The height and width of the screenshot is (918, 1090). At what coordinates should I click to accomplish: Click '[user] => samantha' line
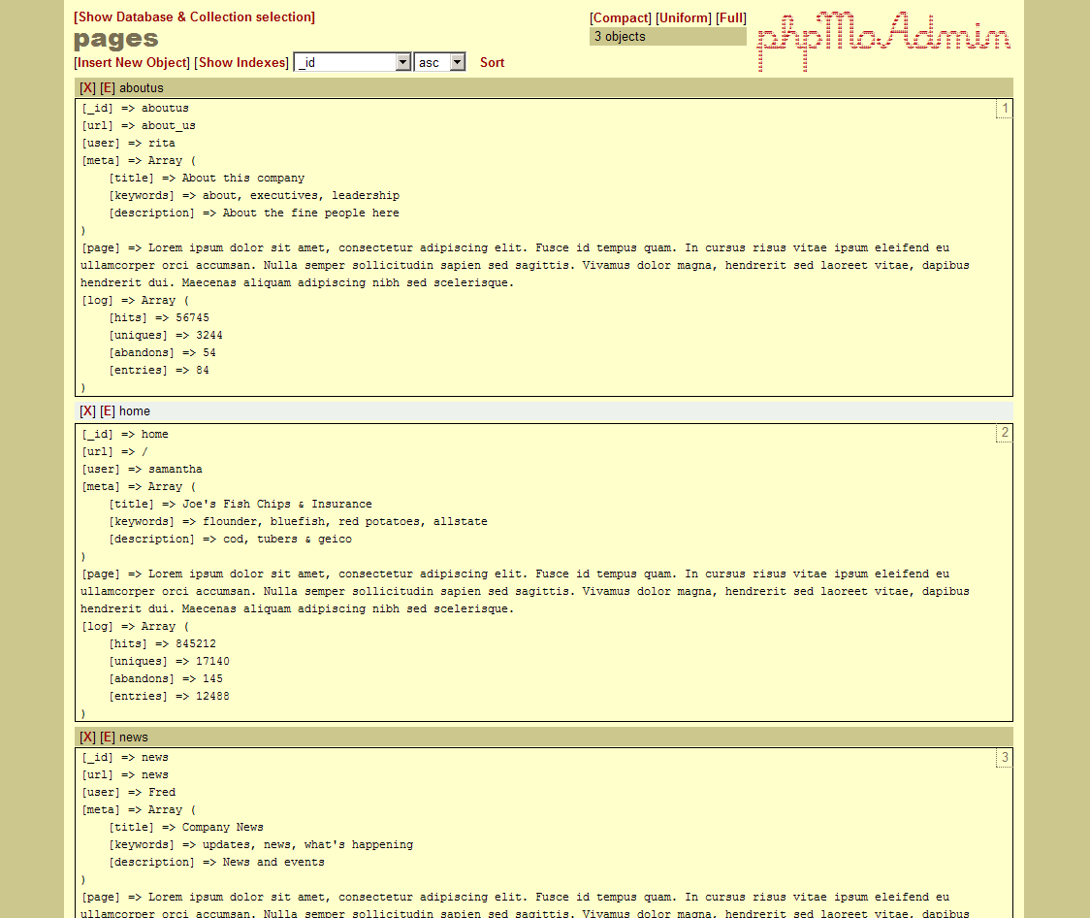click(142, 470)
